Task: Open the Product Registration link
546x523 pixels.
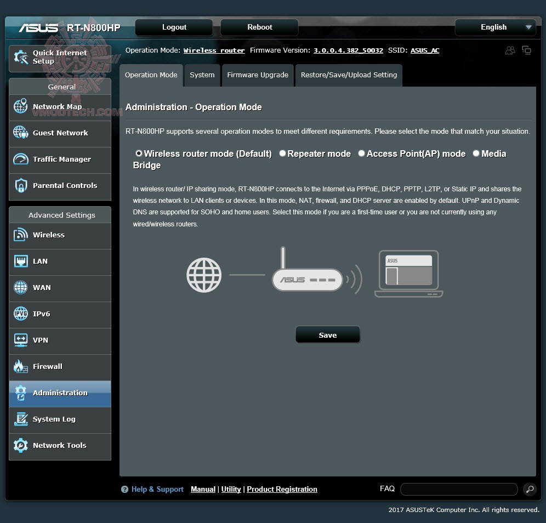Action: 282,489
